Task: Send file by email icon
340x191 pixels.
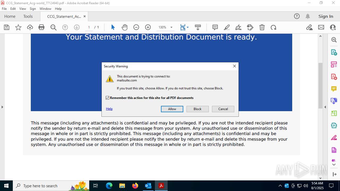Action: click(321, 27)
